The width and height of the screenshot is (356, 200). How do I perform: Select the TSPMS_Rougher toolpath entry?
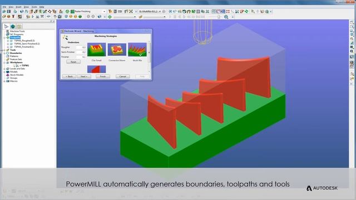24,41
